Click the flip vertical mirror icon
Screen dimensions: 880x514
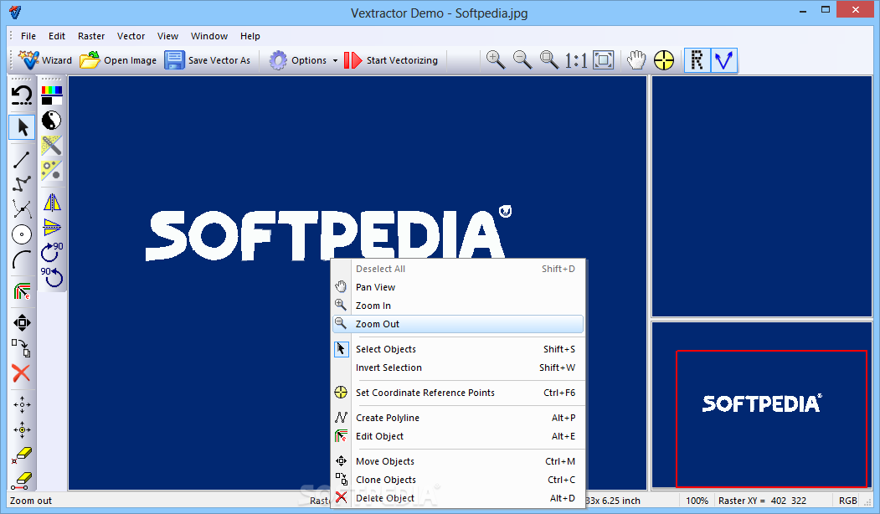(x=52, y=227)
